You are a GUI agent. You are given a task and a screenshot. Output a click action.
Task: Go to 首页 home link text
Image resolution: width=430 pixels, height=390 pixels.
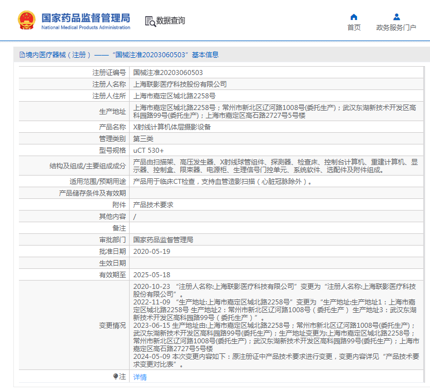click(x=354, y=28)
